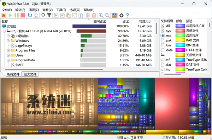
Task: Click the .pak yellow color swatch
Action: (180, 40)
